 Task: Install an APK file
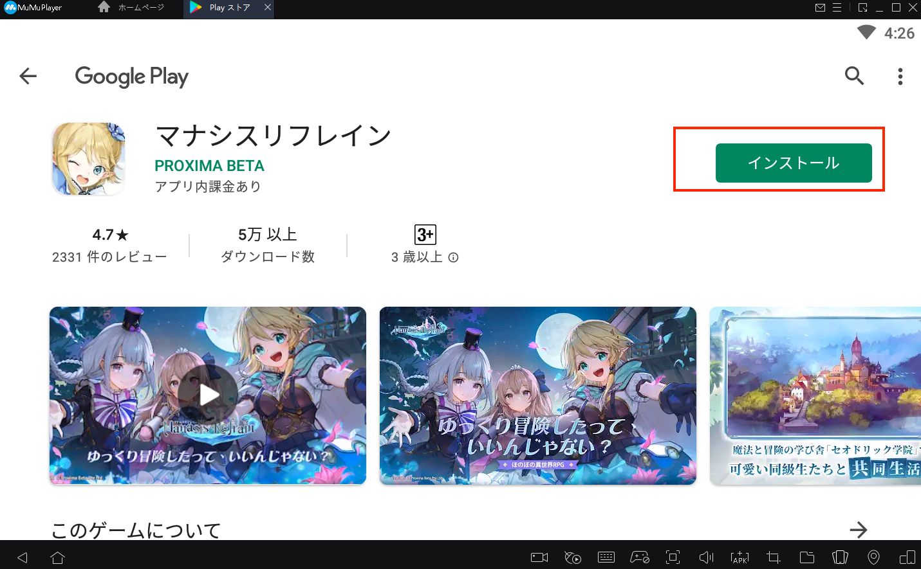[x=740, y=557]
